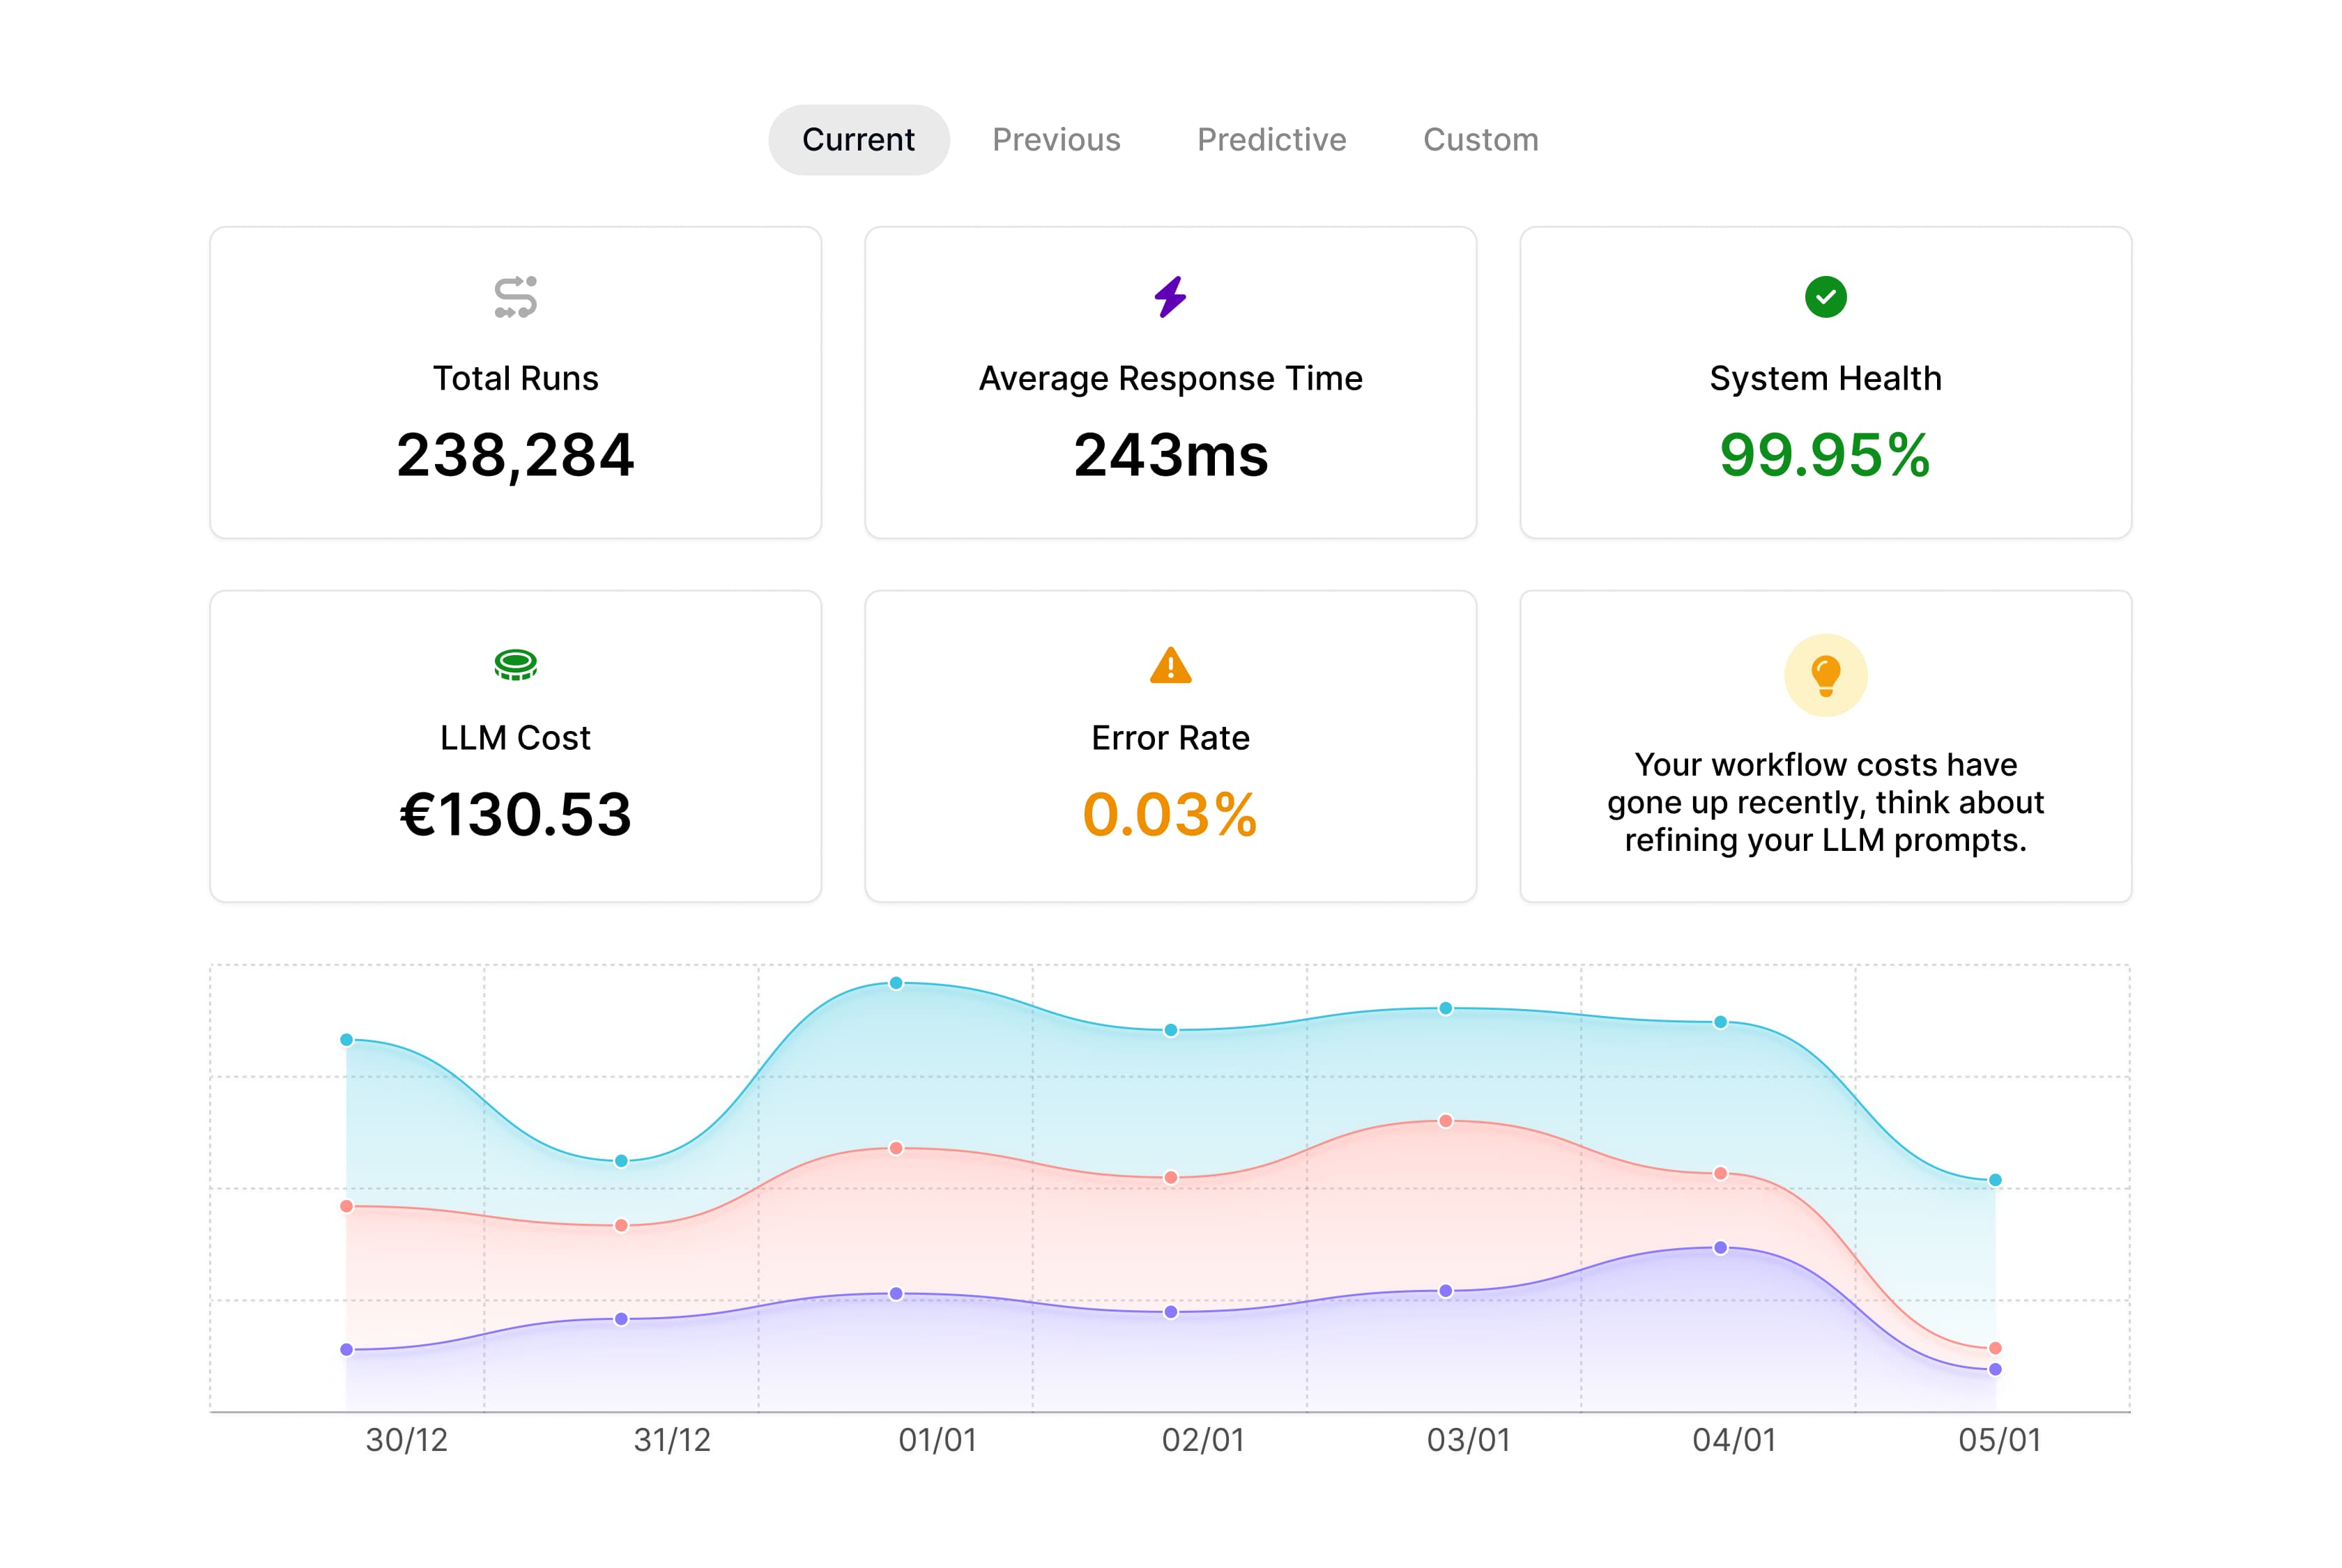
Task: Click the 0.03% error rate value
Action: pos(1170,814)
